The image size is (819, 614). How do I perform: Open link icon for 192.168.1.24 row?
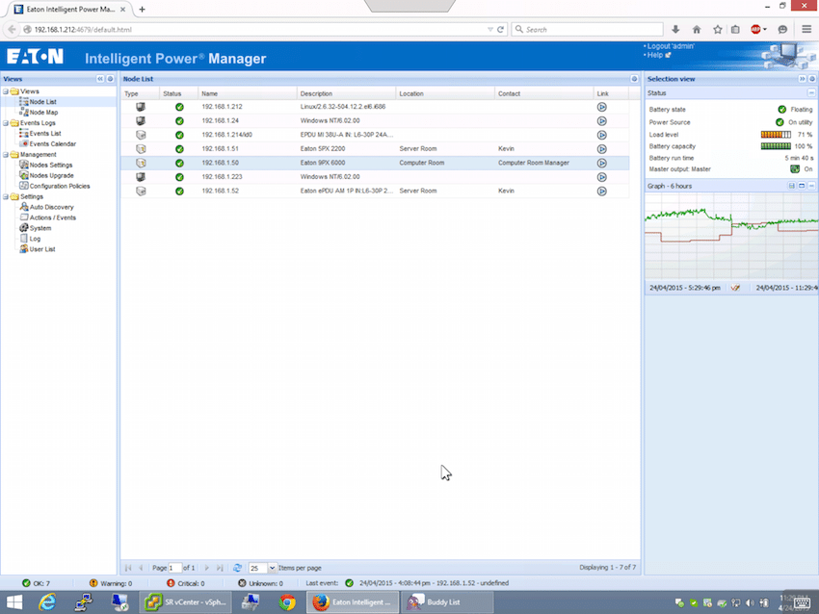601,121
